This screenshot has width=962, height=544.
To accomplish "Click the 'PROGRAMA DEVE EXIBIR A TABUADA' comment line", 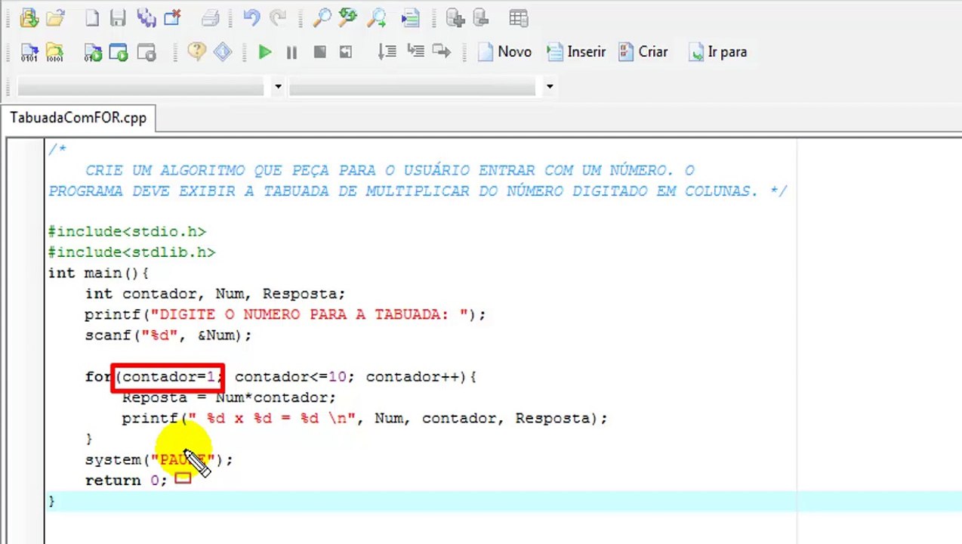I will pos(418,191).
